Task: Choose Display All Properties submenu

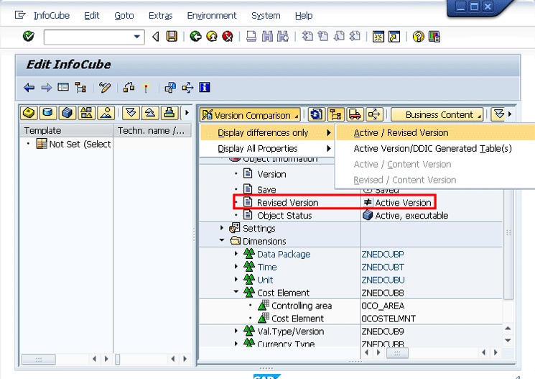Action: pos(257,149)
